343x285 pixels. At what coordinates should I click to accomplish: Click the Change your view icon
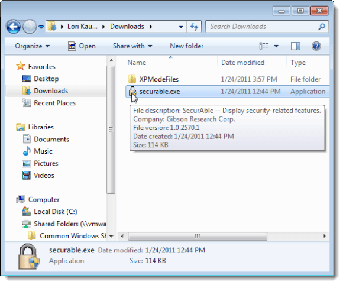(x=264, y=46)
